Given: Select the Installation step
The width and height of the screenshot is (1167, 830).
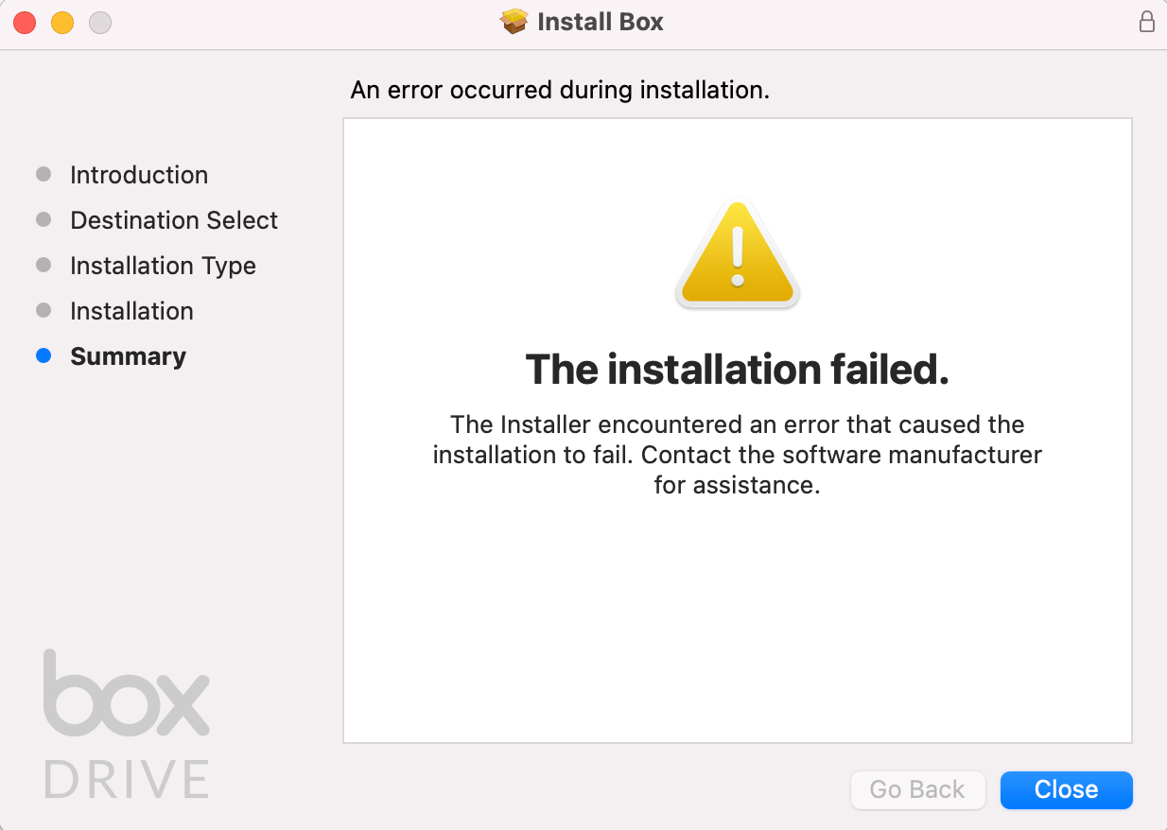Looking at the screenshot, I should pyautogui.click(x=131, y=311).
